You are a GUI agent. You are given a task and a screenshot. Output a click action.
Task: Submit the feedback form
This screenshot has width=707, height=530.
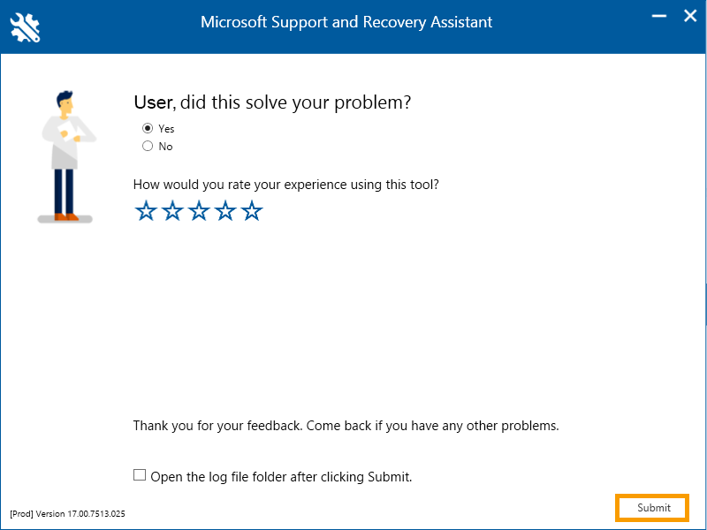coord(652,507)
